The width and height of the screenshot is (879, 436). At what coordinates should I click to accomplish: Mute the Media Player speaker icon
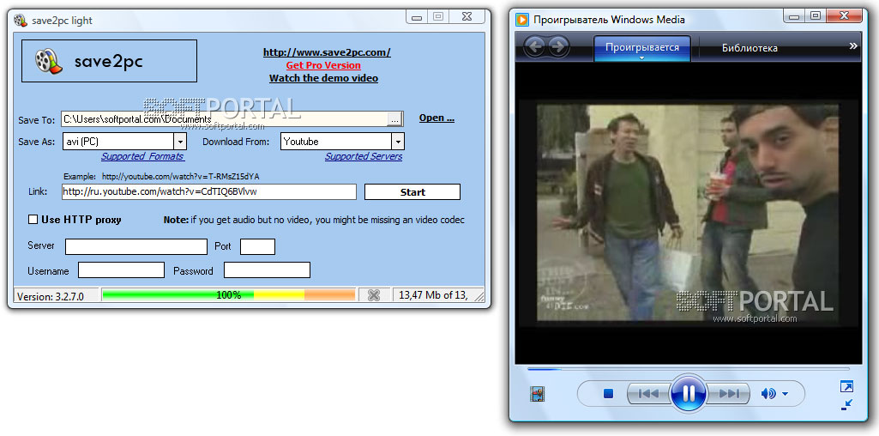(x=768, y=394)
